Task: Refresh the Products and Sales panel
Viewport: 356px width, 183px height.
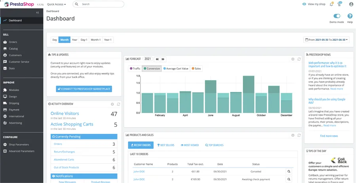Action: (299, 135)
